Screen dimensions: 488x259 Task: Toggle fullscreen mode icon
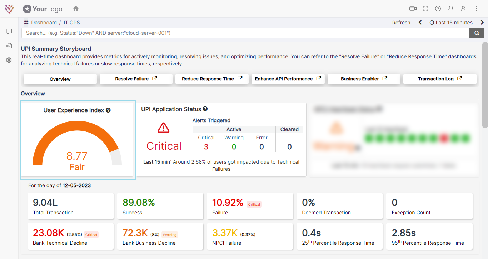[425, 9]
